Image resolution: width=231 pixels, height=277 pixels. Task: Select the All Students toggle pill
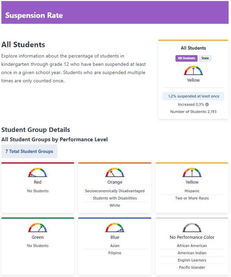coord(187,58)
